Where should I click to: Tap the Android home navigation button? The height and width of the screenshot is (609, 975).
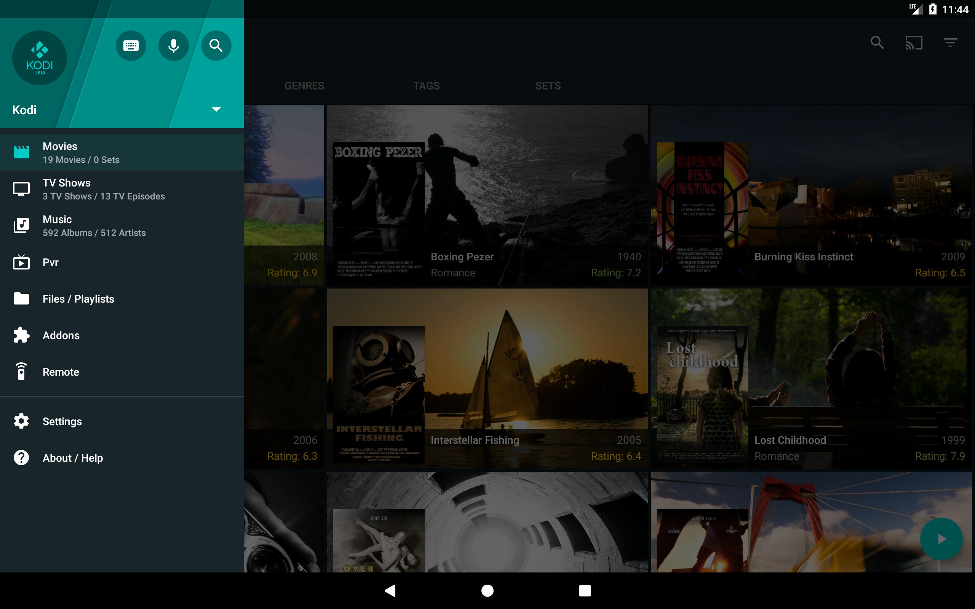point(487,590)
